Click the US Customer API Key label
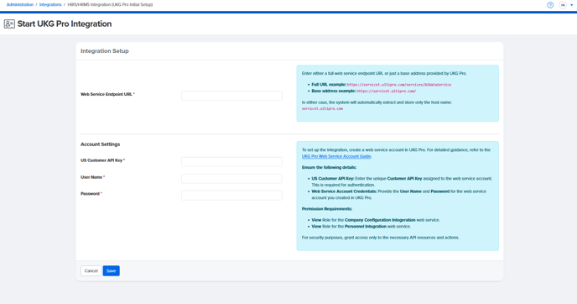577x304 pixels. click(x=101, y=160)
